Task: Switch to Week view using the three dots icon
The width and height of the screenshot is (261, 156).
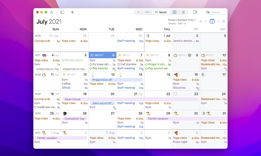Action: click(x=147, y=12)
